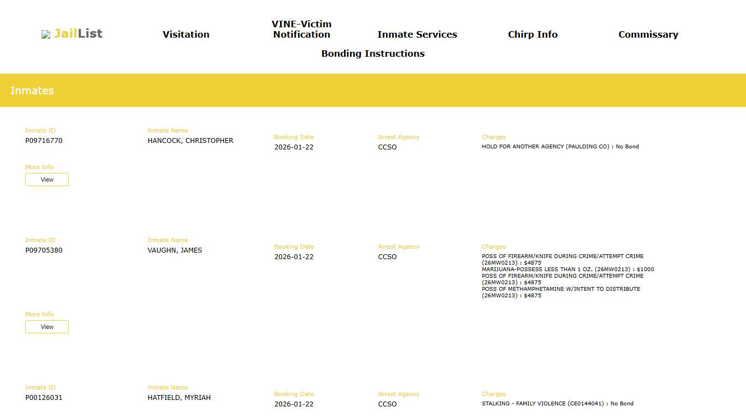Click the name HATFIELD, MYRIAH
746x419 pixels.
click(x=179, y=398)
